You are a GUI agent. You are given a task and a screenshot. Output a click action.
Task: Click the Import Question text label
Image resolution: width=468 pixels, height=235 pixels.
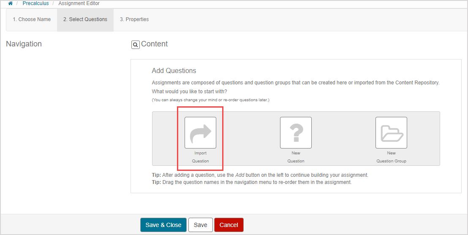tap(200, 157)
